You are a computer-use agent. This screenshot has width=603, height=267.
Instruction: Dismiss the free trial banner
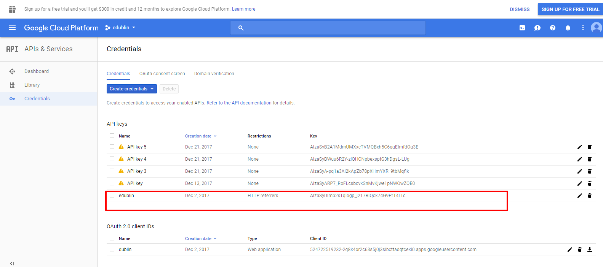(520, 9)
